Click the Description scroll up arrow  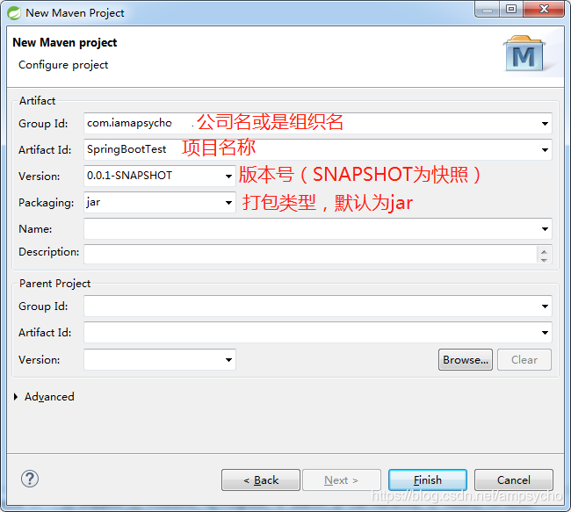click(x=544, y=252)
